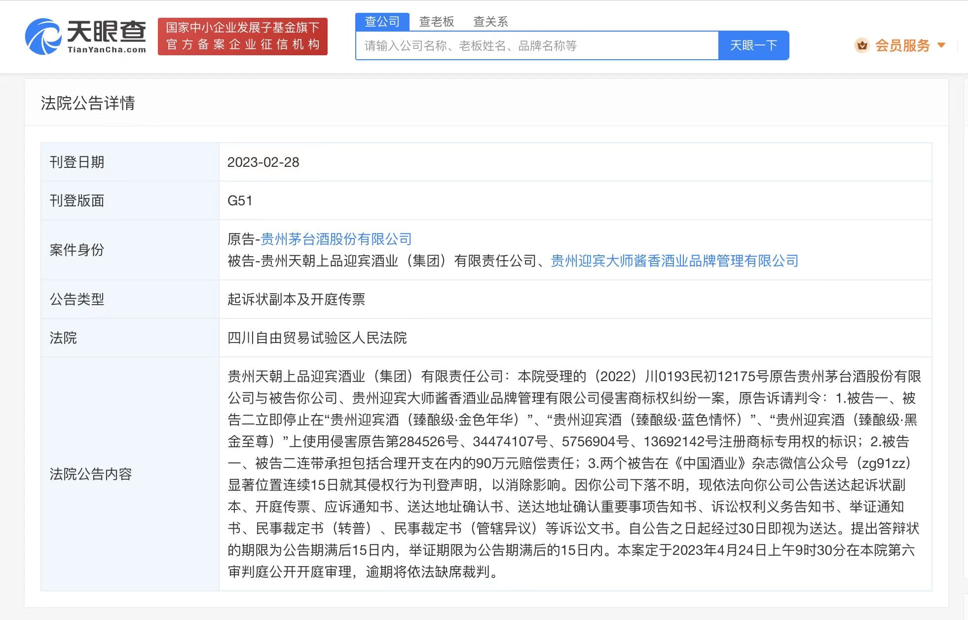
Task: Click the 法院公告详情 section heading
Action: (88, 103)
